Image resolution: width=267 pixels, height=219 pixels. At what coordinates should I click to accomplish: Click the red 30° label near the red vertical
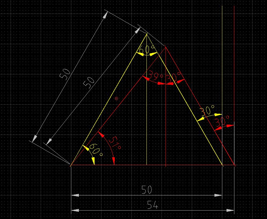[x=221, y=121]
